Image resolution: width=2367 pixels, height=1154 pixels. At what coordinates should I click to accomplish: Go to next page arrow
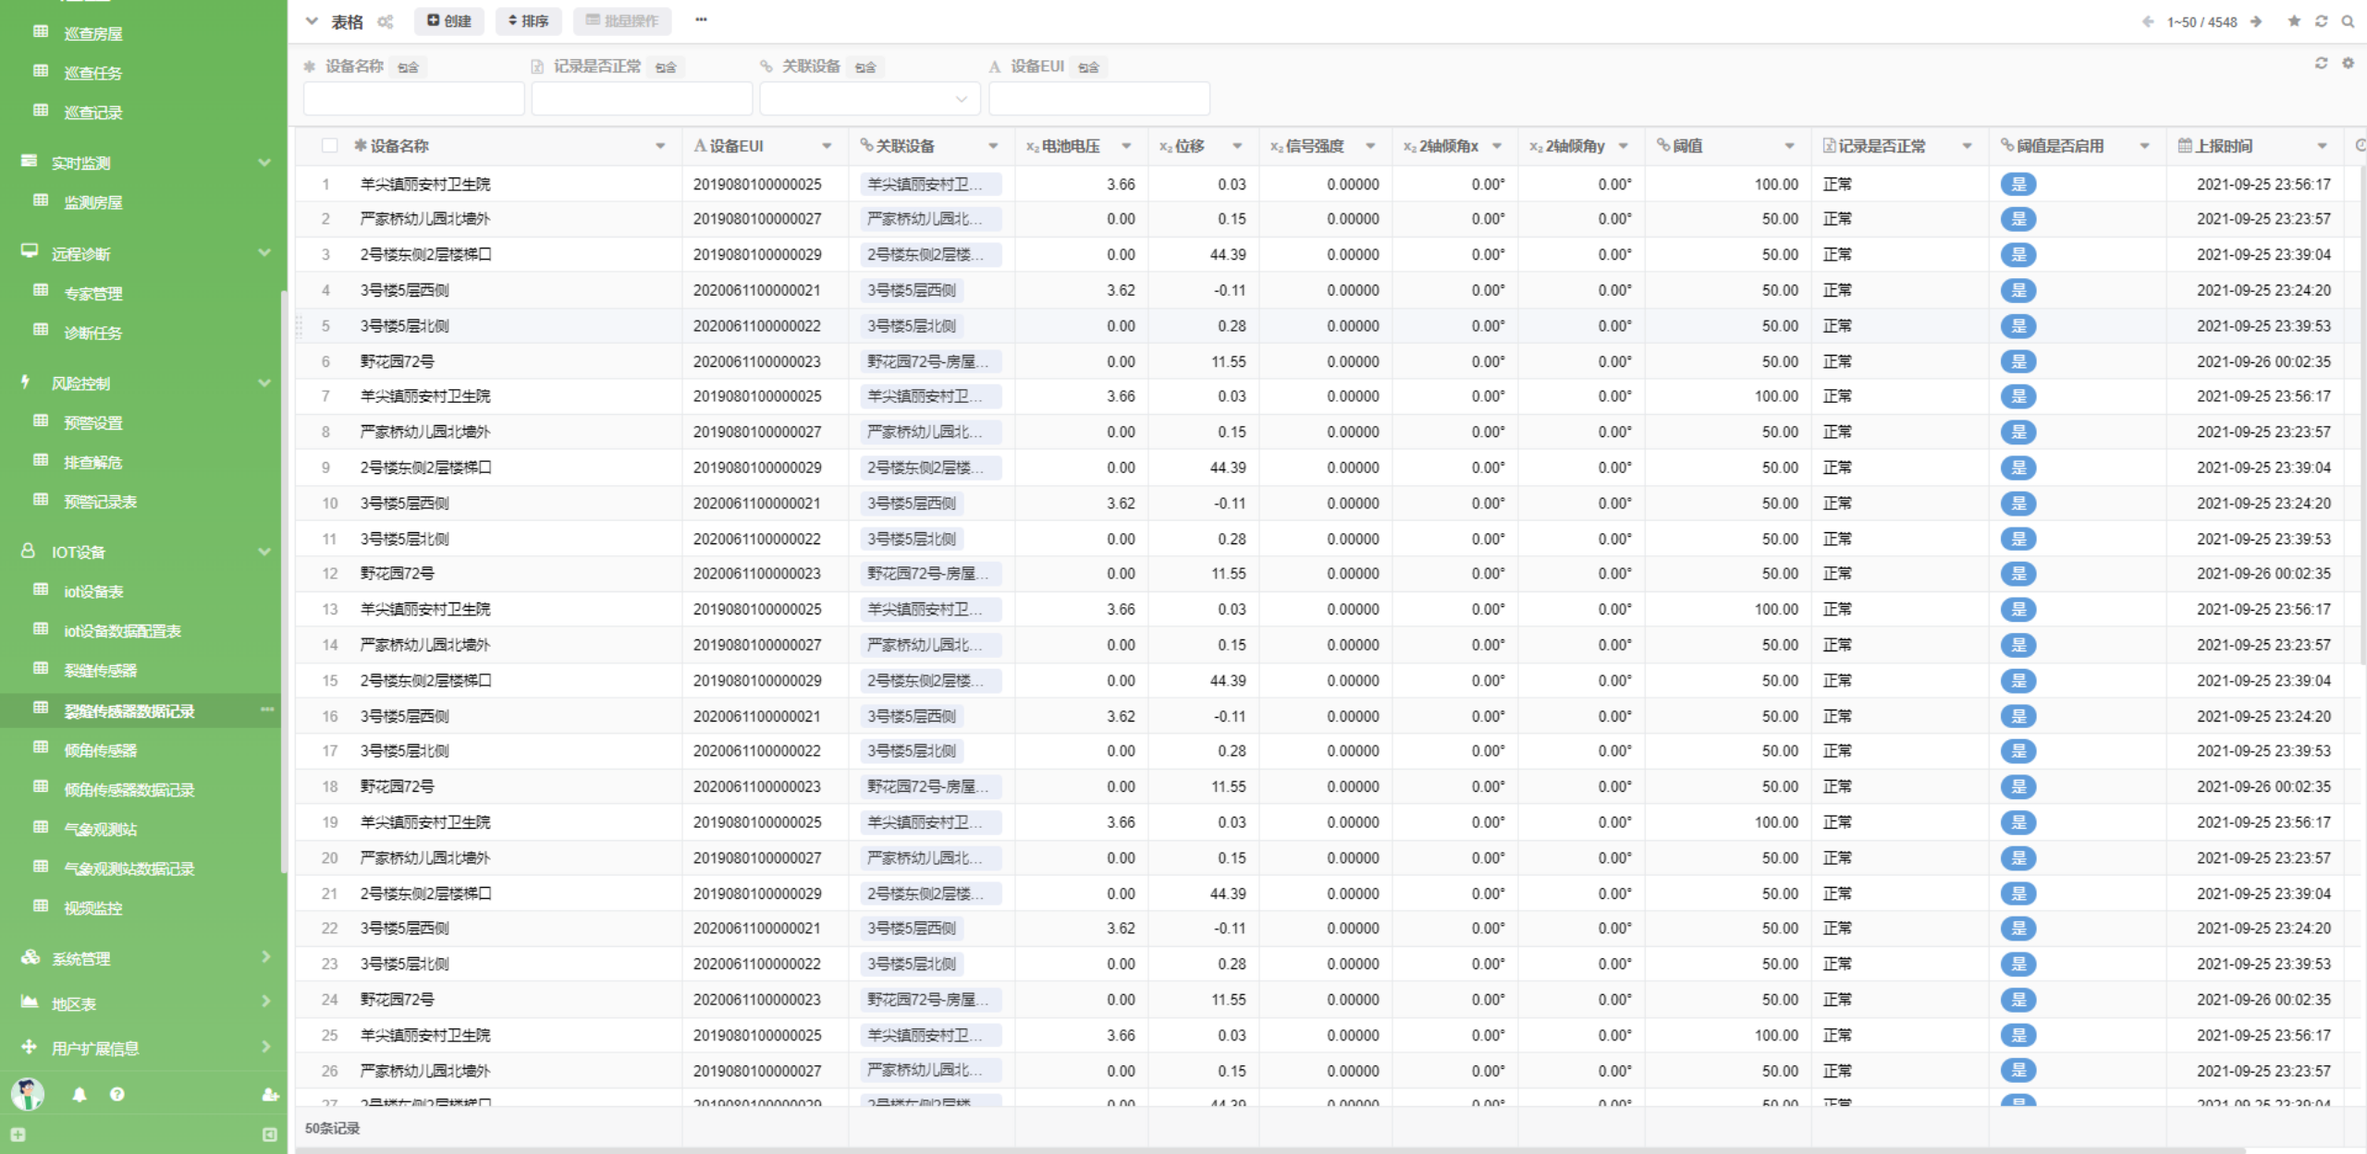tap(2256, 21)
